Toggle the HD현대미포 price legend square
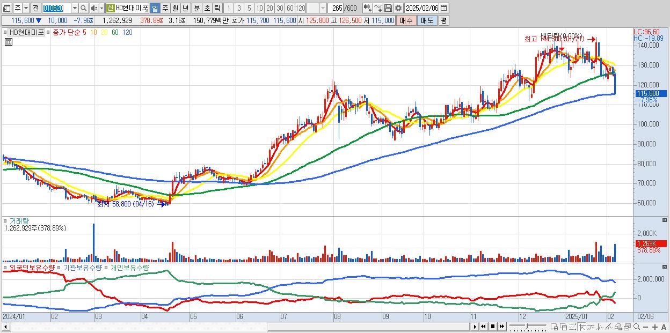This screenshot has height=333, width=670. 5,32
